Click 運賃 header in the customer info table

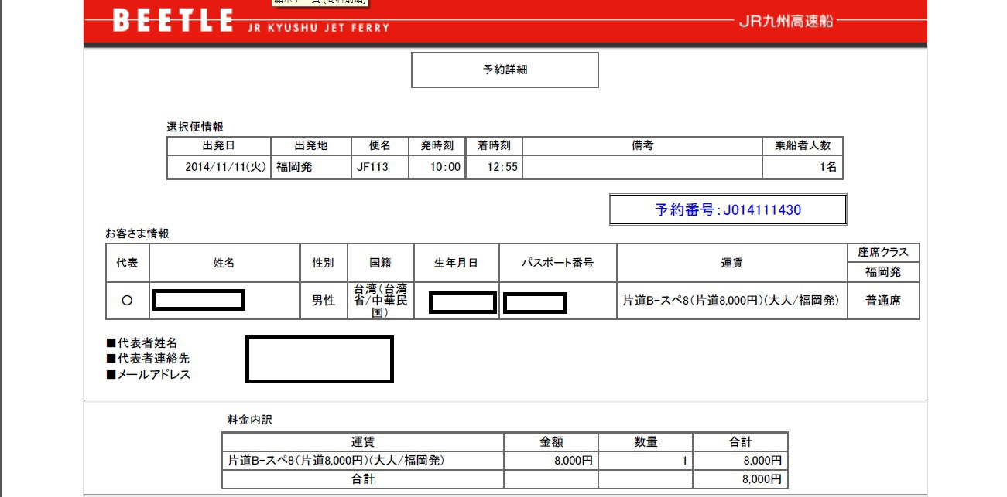coord(731,263)
